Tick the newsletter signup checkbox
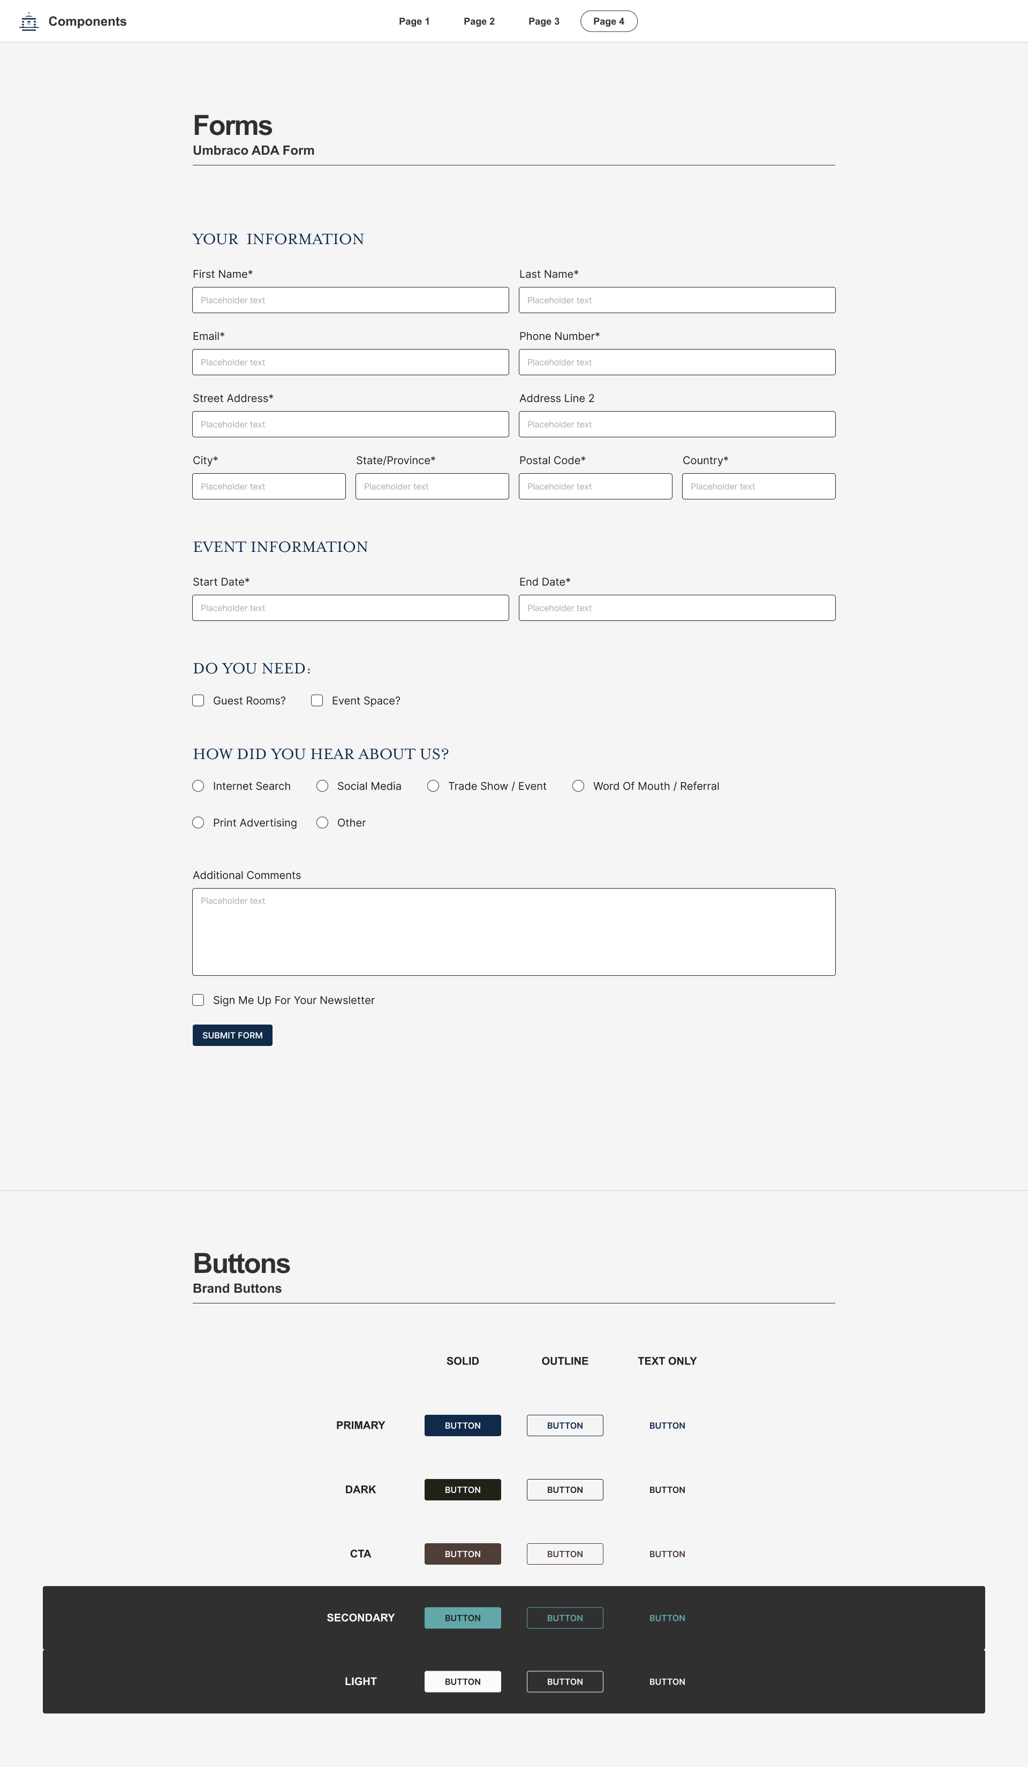This screenshot has width=1028, height=1767. [199, 1000]
